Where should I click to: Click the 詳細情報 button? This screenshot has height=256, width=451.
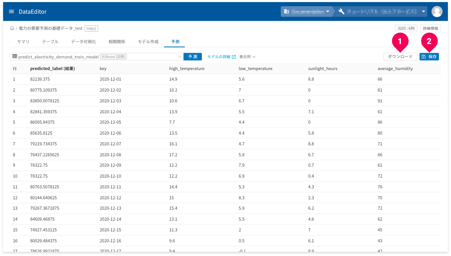tap(430, 28)
